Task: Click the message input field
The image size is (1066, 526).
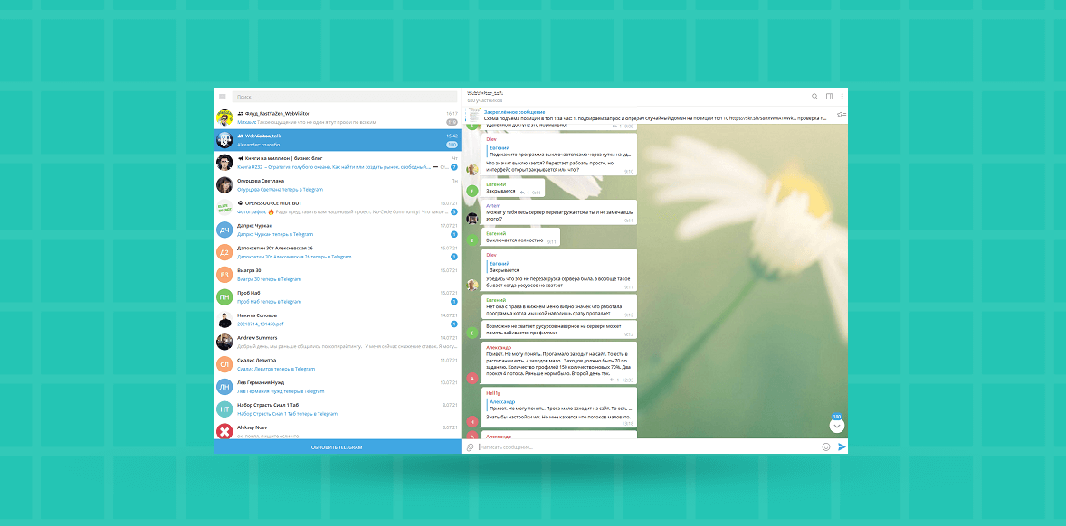Action: pos(633,446)
